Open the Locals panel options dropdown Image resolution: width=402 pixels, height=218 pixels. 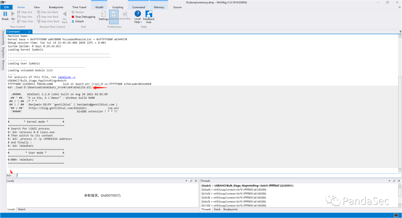186,181
